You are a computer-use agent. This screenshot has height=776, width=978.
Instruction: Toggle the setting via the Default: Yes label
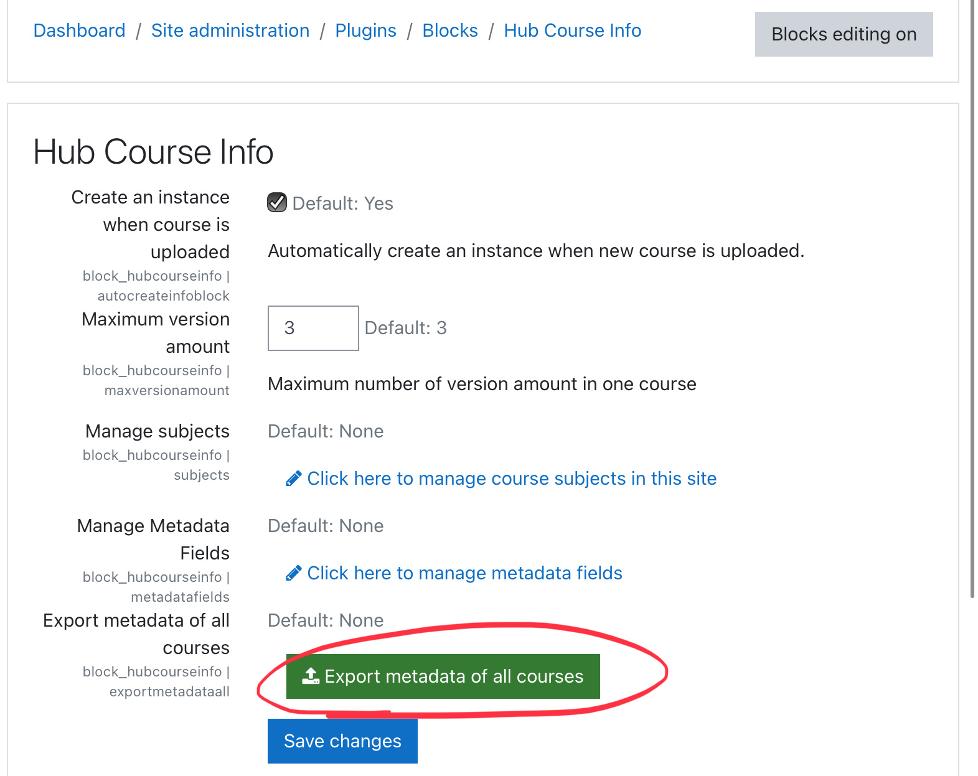tap(342, 203)
